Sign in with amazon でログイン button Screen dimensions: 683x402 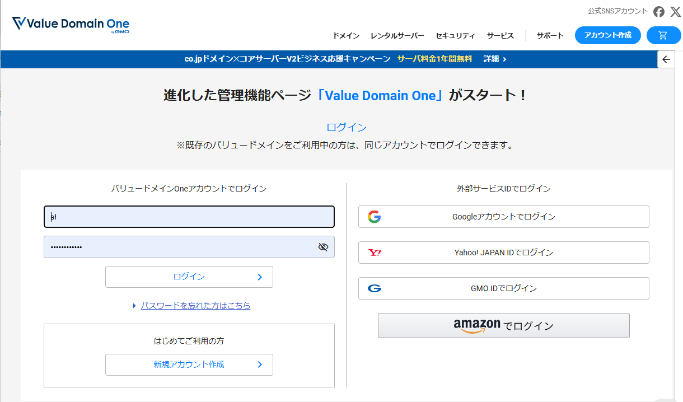504,325
